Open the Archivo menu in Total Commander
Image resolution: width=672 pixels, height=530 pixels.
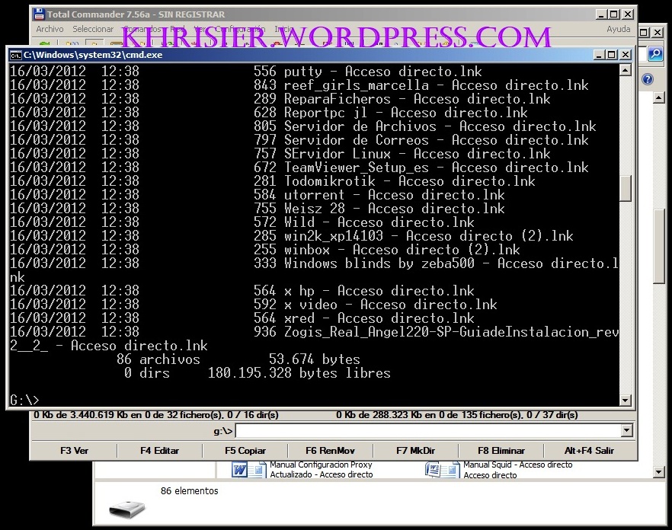click(x=50, y=29)
